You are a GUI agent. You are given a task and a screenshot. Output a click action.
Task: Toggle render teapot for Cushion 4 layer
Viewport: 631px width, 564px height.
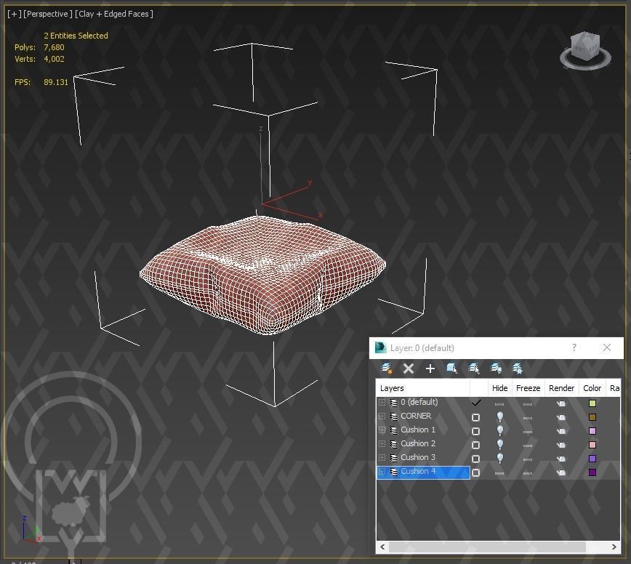point(561,472)
